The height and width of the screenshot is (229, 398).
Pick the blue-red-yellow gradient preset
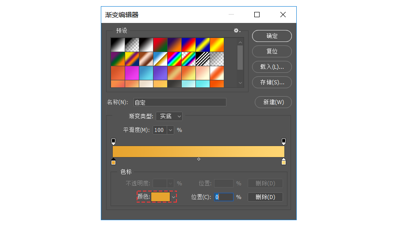[x=188, y=45]
